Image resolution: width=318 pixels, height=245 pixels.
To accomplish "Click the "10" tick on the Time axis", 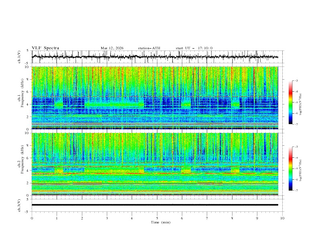I will [x=282, y=218].
